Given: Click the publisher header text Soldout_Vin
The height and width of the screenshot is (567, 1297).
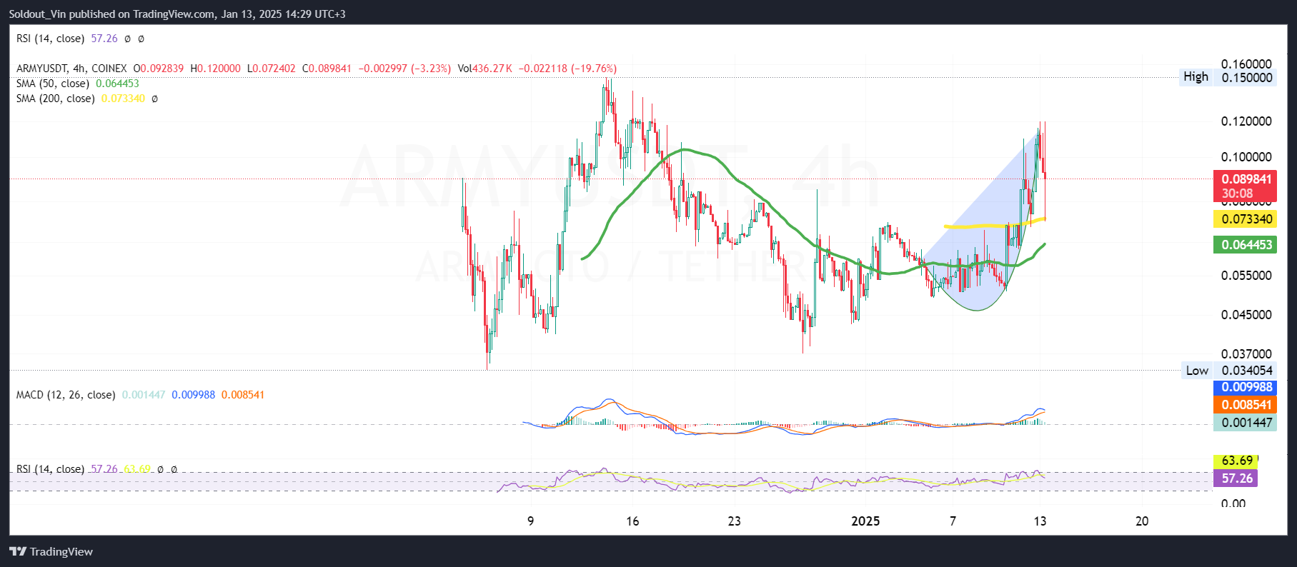Looking at the screenshot, I should (x=37, y=14).
